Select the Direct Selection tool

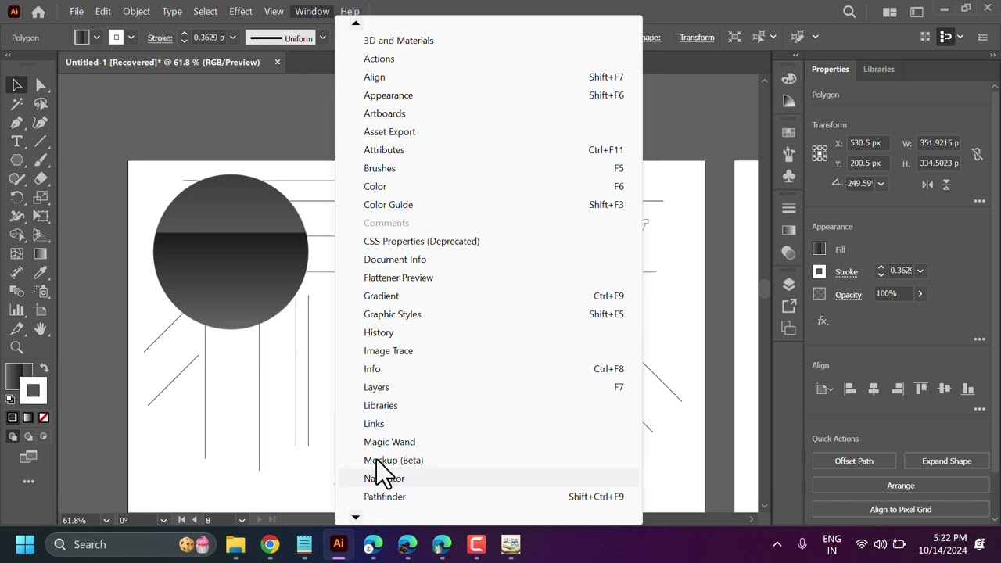point(41,85)
